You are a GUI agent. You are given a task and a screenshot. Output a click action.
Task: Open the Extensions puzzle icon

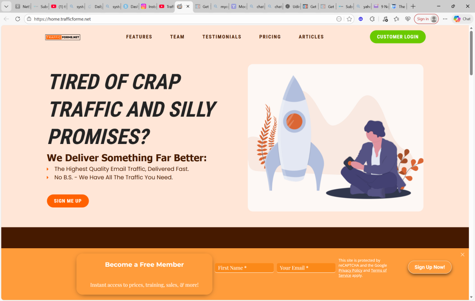(x=372, y=19)
